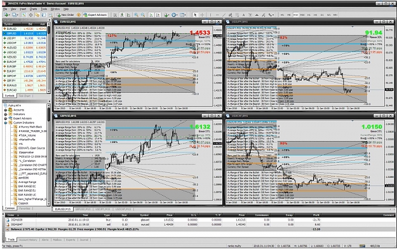The height and width of the screenshot is (249, 397).
Task: Switch timeframe to H1
Action: 309,15
